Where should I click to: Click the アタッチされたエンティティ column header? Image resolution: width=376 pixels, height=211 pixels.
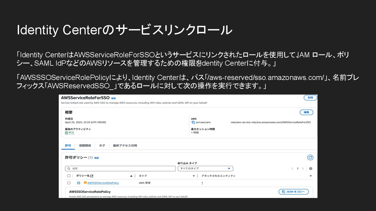pos(218,176)
